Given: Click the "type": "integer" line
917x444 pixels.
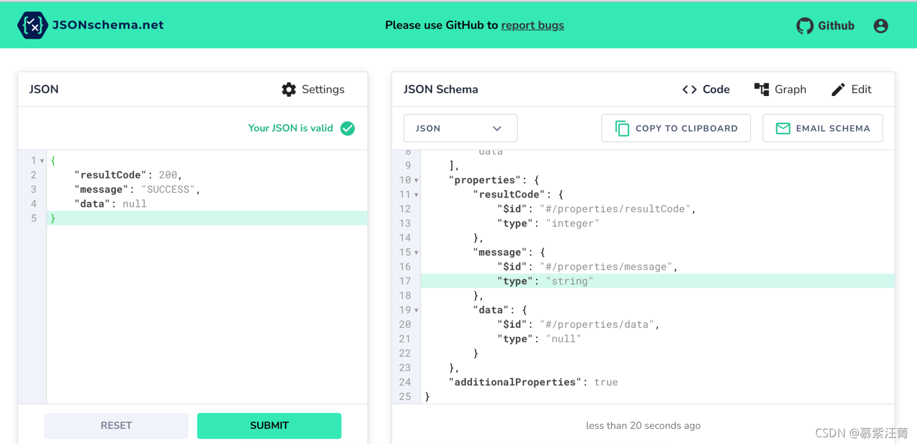Looking at the screenshot, I should [x=548, y=223].
